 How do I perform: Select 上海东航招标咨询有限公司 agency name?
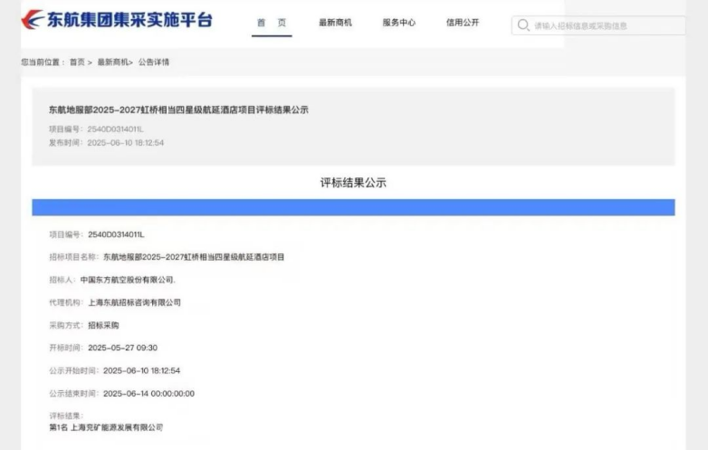pos(134,302)
